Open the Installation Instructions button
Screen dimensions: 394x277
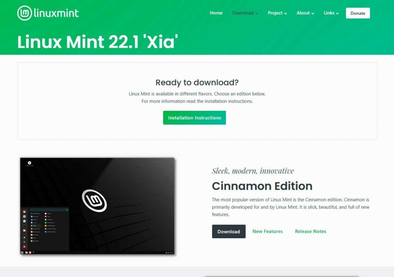pos(194,118)
